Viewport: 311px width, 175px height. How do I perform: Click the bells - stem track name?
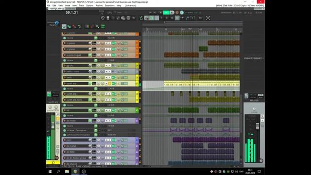tap(73, 71)
